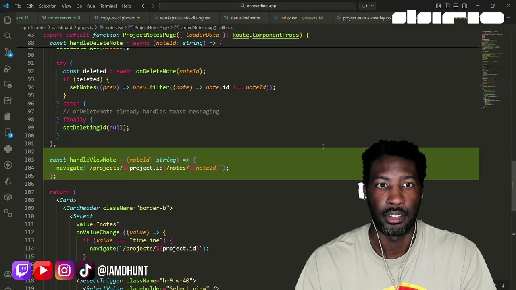Toggle the Primary Side Bar visibility
The image size is (516, 290).
[x=447, y=6]
